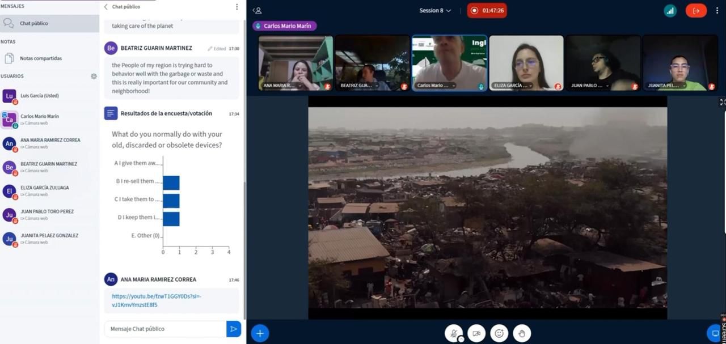Viewport: 726px width, 344px height.
Task: Toggle the microphone mute button
Action: pyautogui.click(x=454, y=333)
